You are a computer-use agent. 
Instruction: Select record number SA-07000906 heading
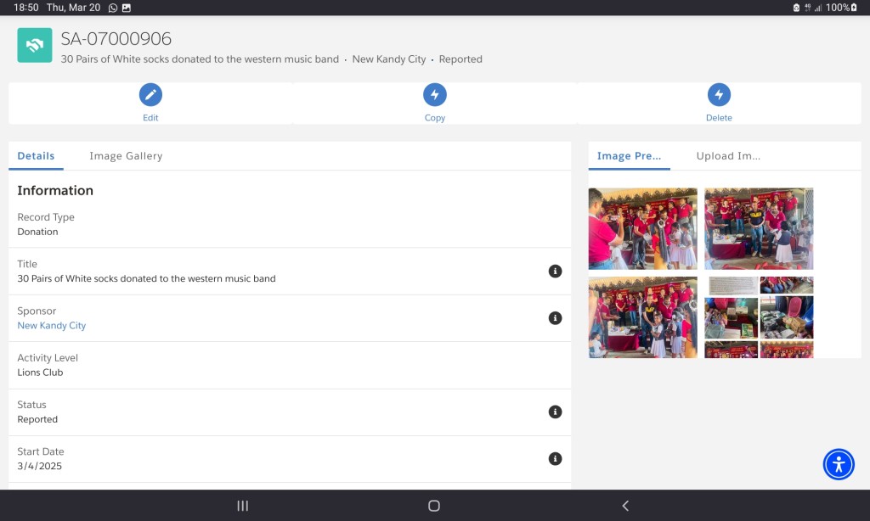pos(116,39)
